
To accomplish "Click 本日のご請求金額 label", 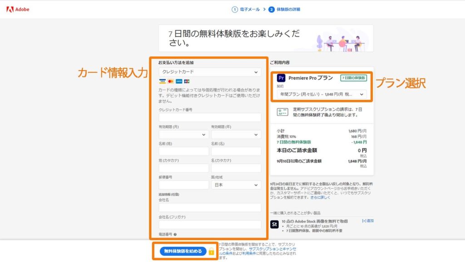I will click(297, 150).
